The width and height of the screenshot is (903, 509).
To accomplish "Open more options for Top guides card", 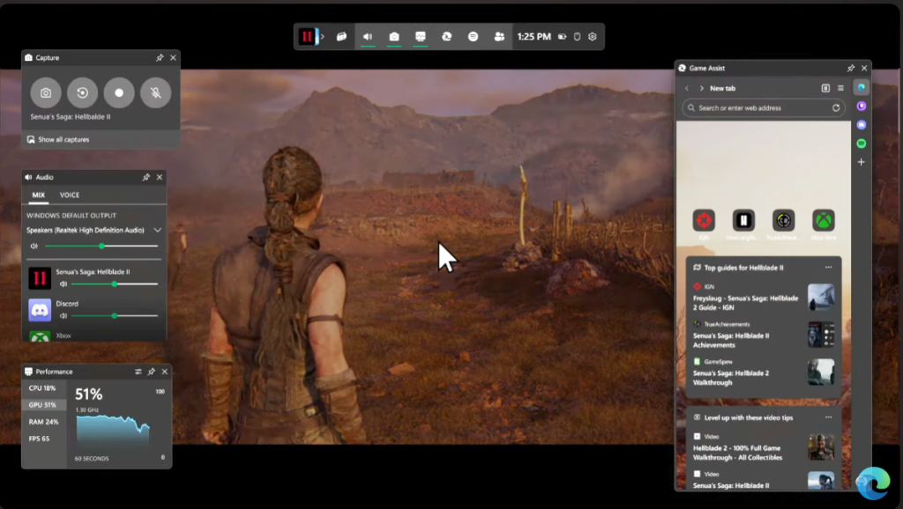I will coord(828,268).
